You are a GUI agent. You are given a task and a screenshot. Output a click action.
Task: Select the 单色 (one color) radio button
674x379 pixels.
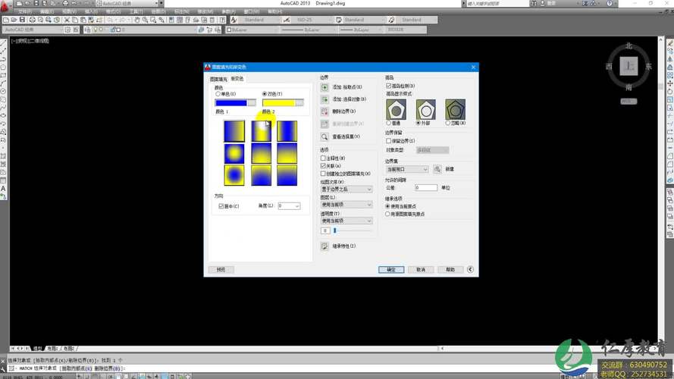(218, 94)
